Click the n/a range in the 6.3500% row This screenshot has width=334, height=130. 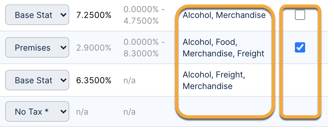129,80
